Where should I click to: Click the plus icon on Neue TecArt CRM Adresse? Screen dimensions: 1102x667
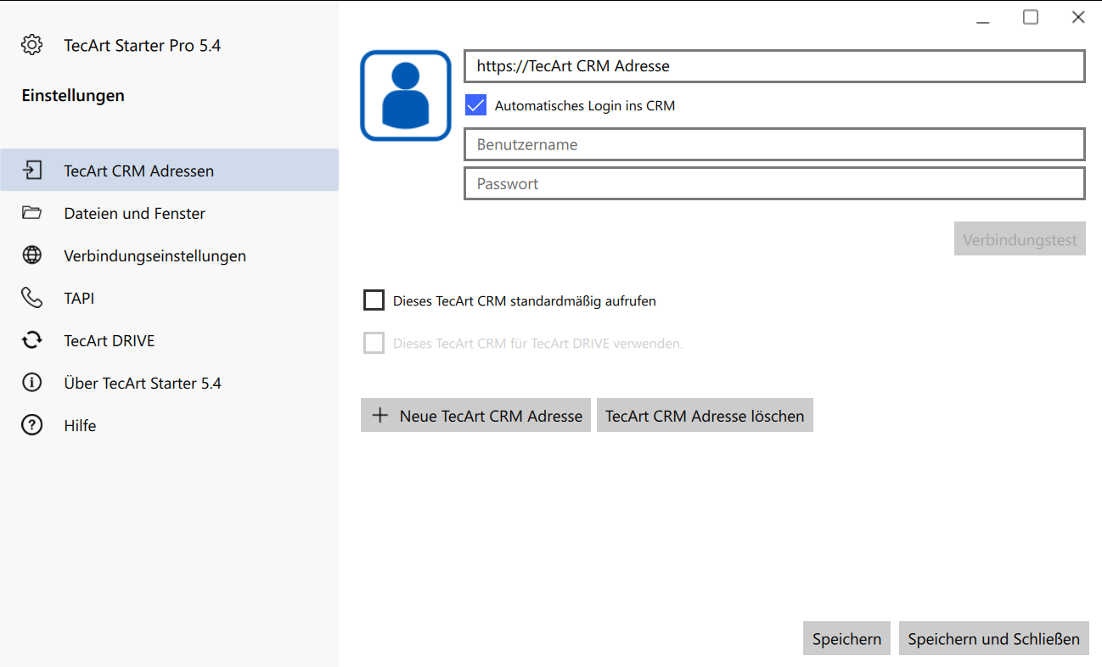[x=380, y=415]
